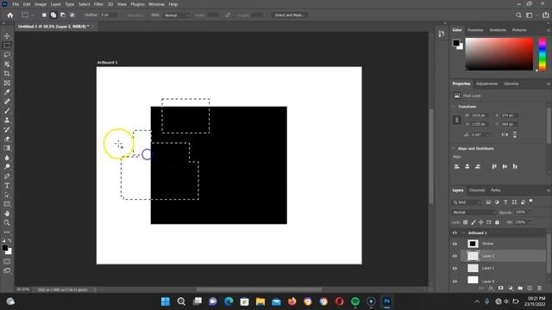Open the Share icon at top right
Viewport: 552px width, 310px height.
click(x=545, y=15)
